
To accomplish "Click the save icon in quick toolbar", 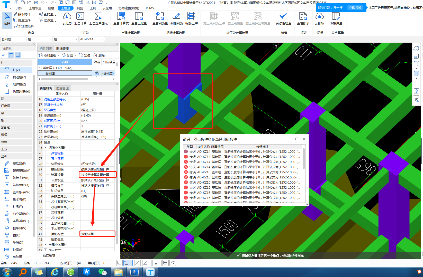I will coord(36,3).
